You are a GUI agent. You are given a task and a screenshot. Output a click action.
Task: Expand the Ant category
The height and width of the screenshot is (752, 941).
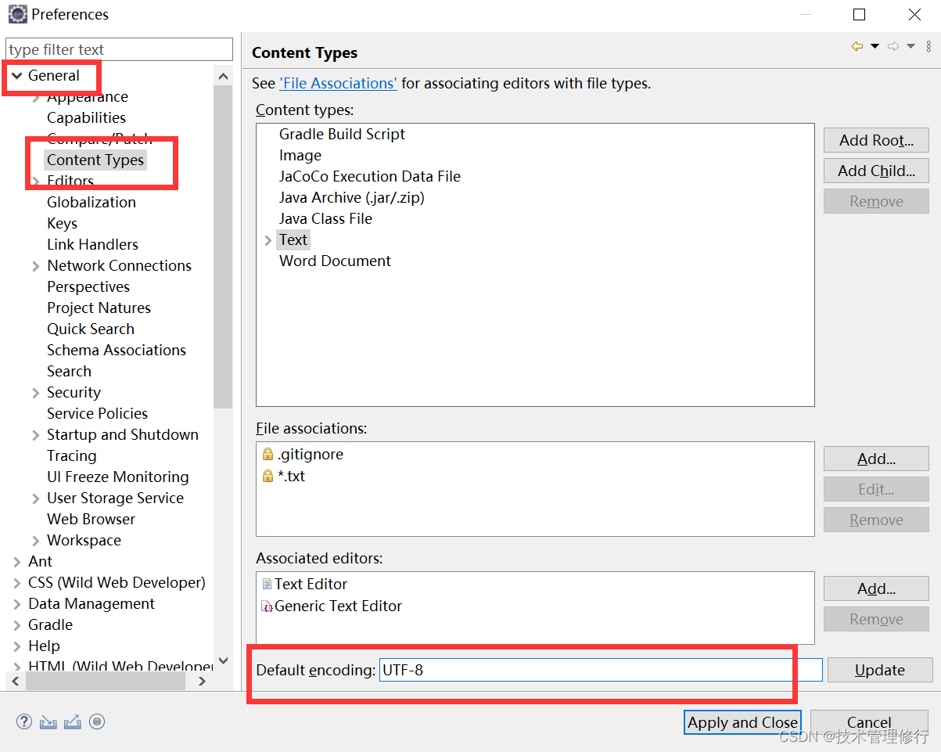pos(17,562)
